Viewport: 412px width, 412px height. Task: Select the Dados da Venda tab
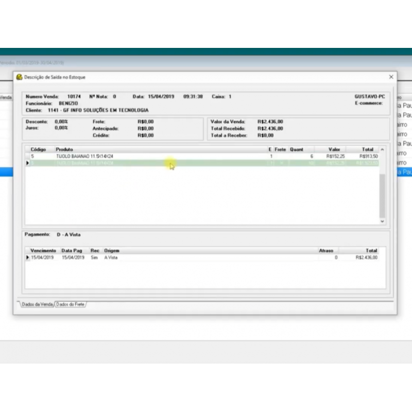[37, 304]
